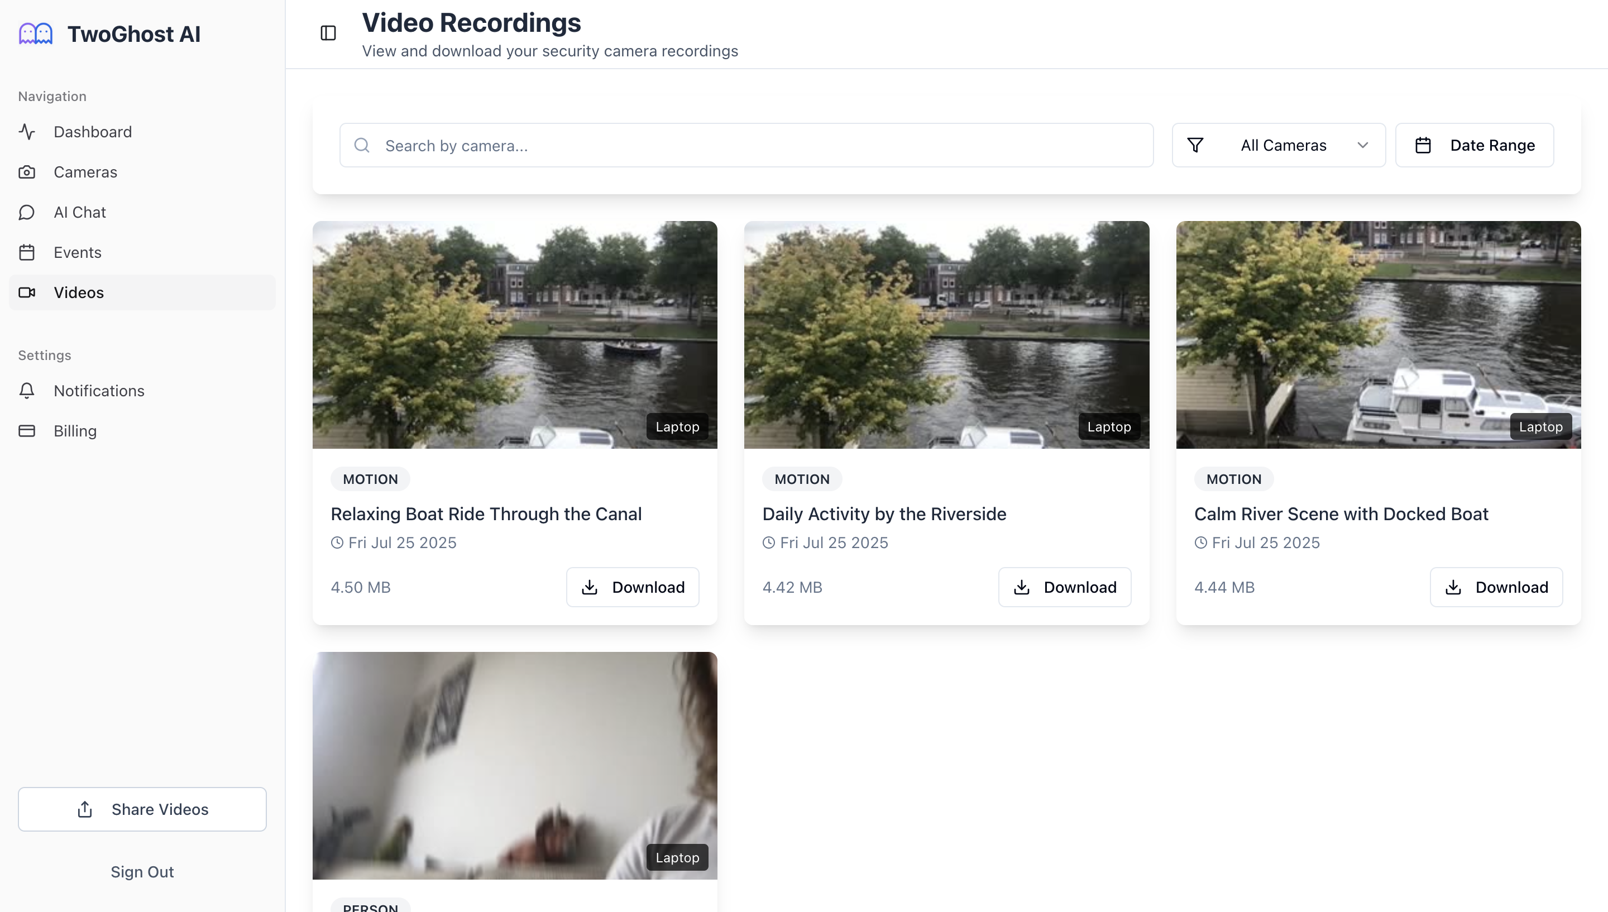1608x912 pixels.
Task: Click "Fri Jul 25 2025" under Daily Activity
Action: pyautogui.click(x=834, y=543)
